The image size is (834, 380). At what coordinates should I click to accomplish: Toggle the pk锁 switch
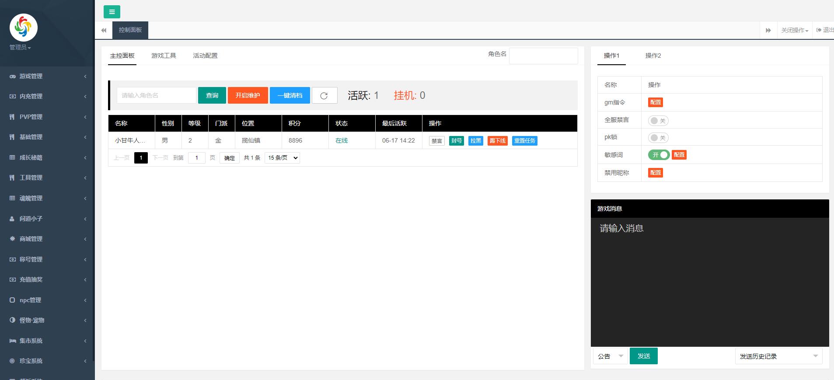(x=658, y=138)
